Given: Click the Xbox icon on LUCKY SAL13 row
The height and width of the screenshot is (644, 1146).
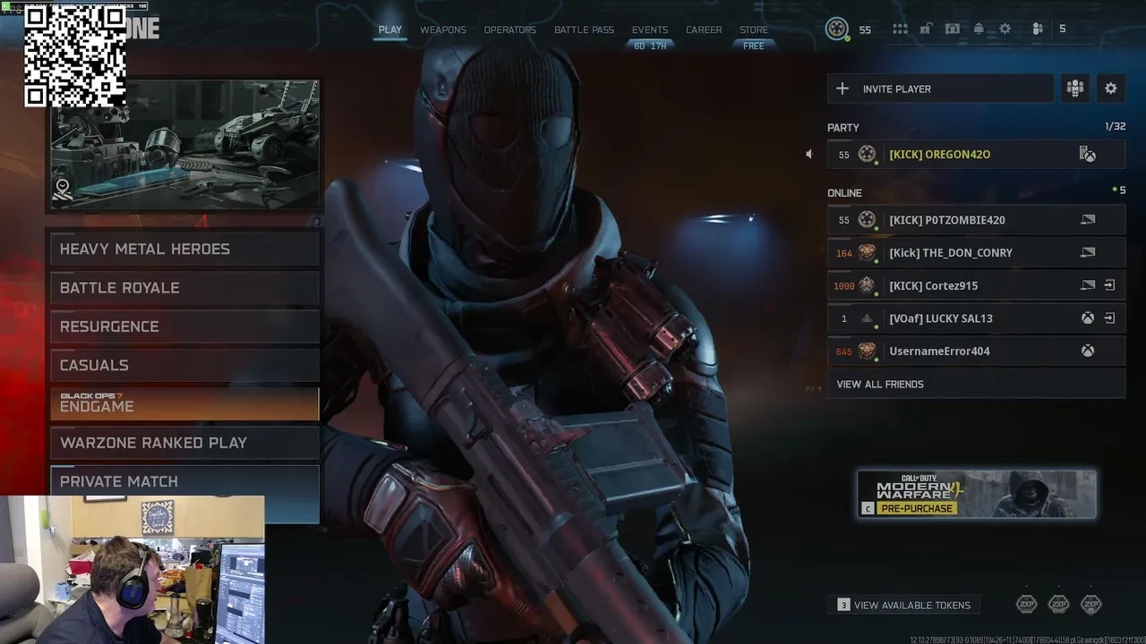Looking at the screenshot, I should pos(1088,318).
